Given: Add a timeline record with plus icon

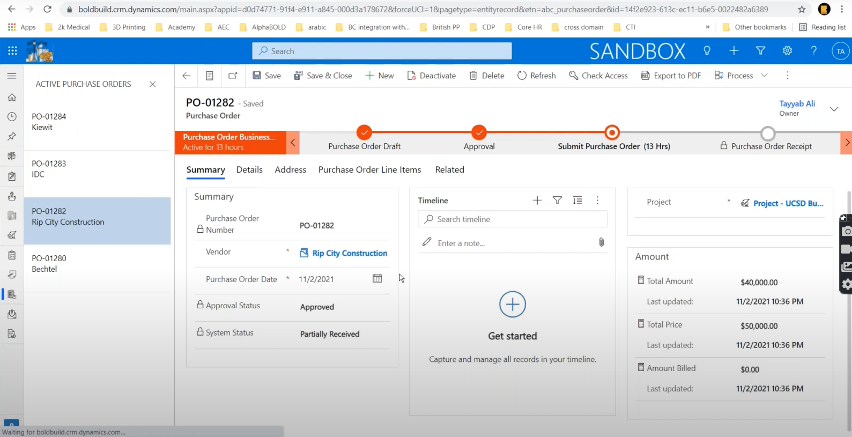Looking at the screenshot, I should point(537,201).
